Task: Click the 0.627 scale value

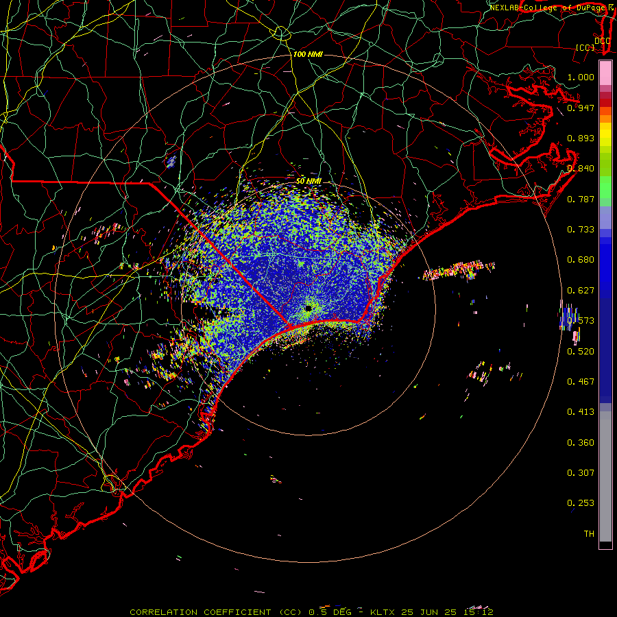Action: coord(581,291)
